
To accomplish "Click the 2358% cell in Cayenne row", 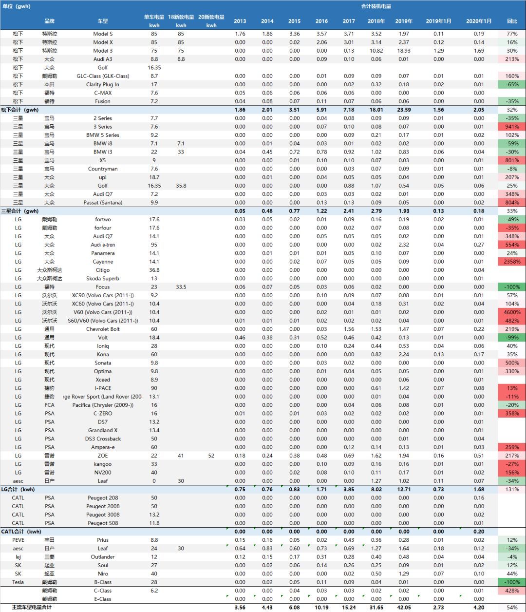I will point(512,262).
